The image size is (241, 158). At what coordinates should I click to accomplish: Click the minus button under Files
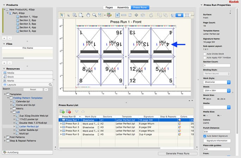point(10,63)
